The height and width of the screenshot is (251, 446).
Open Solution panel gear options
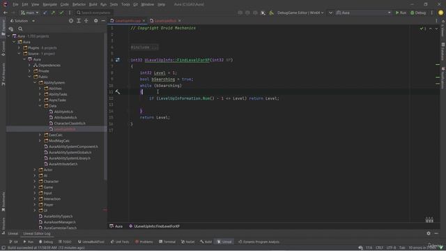pyautogui.click(x=96, y=21)
